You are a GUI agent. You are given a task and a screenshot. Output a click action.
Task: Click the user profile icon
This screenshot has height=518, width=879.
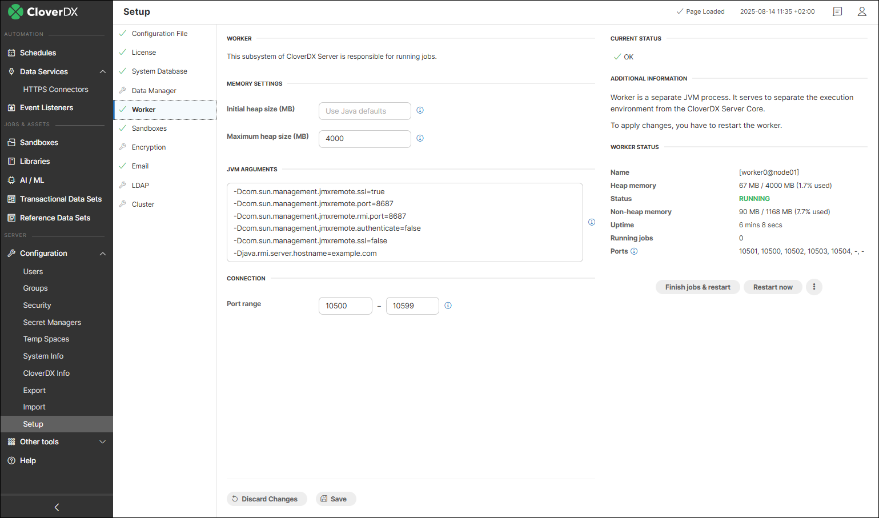pos(862,11)
